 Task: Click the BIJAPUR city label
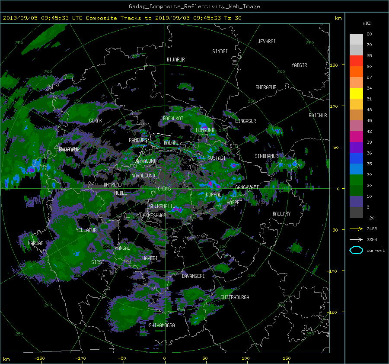point(175,60)
